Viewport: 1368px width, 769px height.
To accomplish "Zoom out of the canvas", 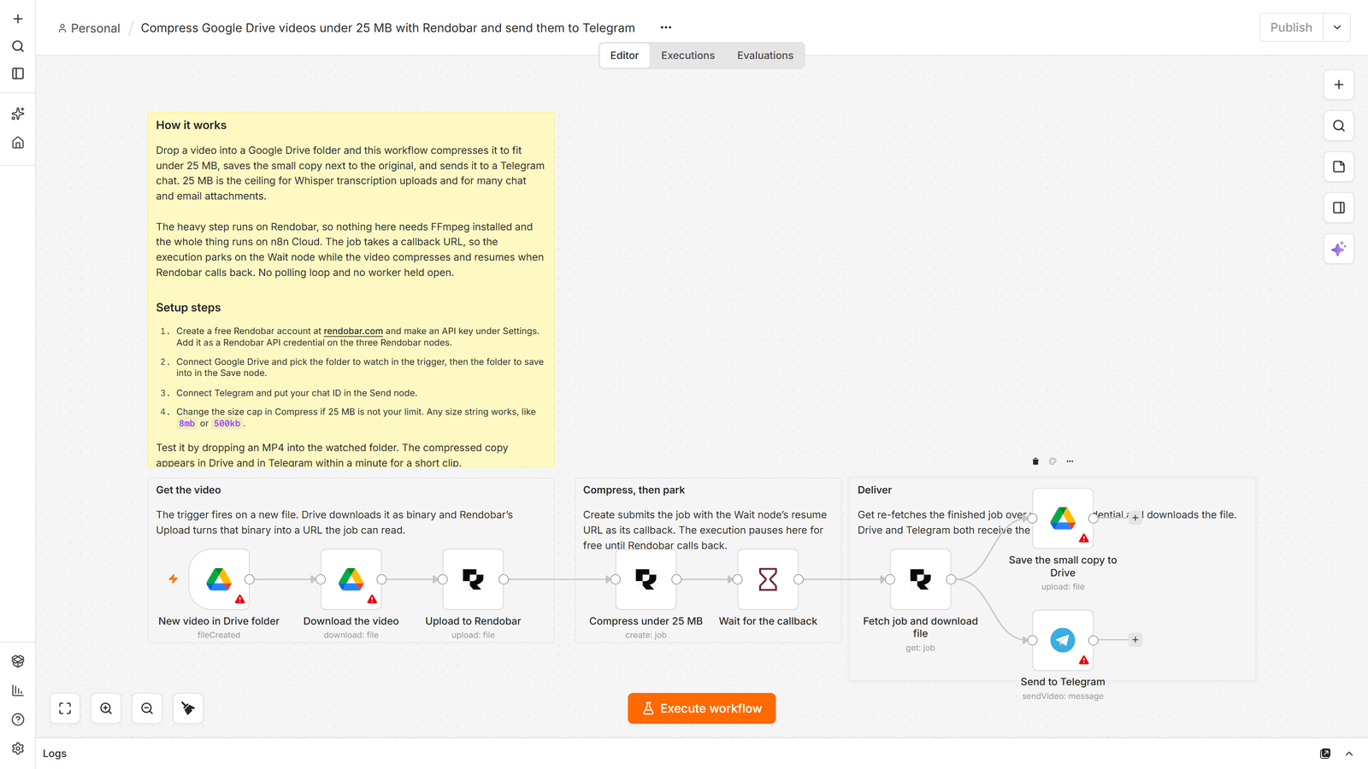I will 147,708.
